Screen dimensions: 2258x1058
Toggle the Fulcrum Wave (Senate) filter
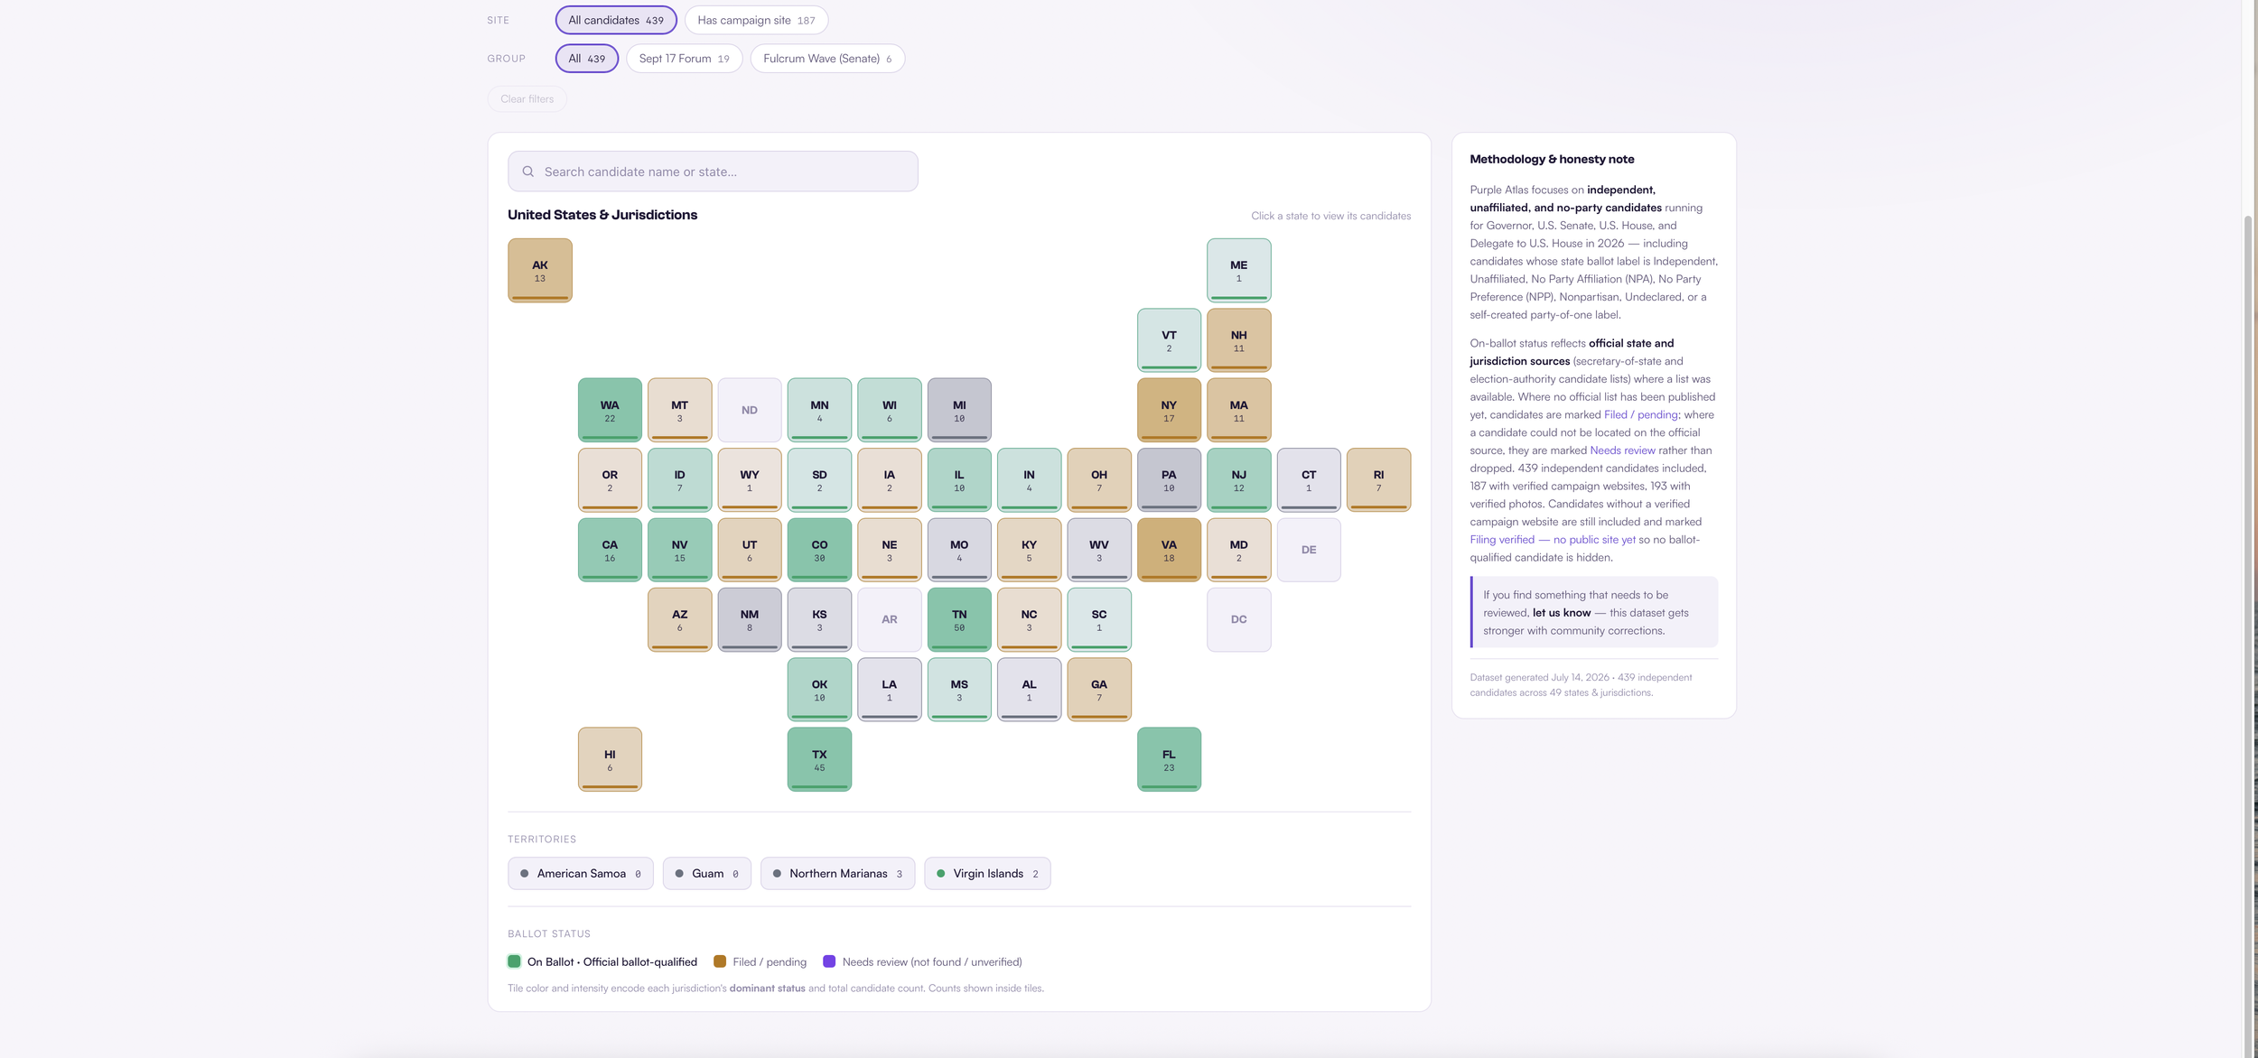(x=827, y=59)
